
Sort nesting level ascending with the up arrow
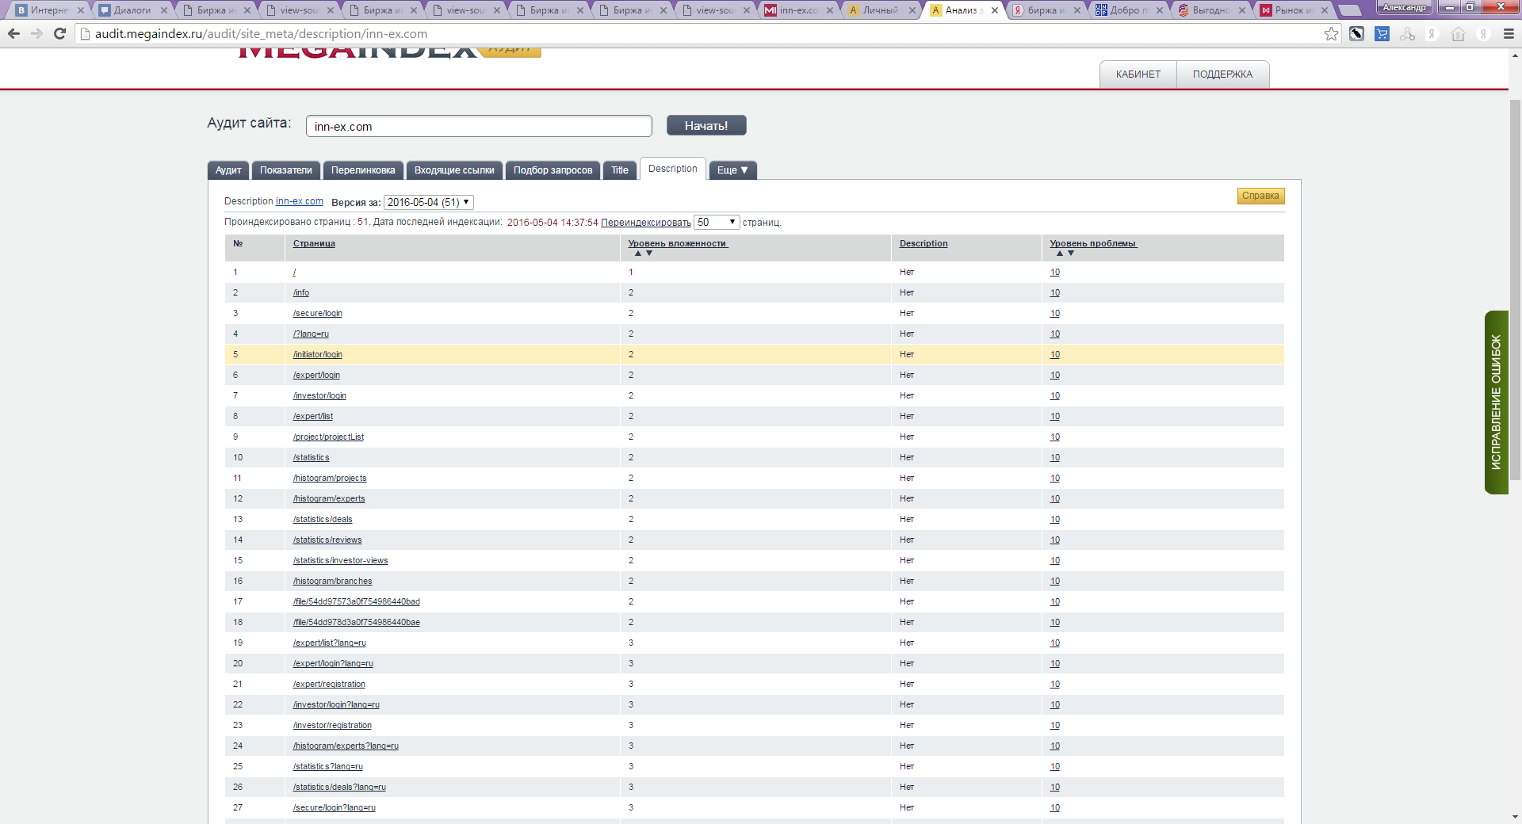(x=638, y=254)
